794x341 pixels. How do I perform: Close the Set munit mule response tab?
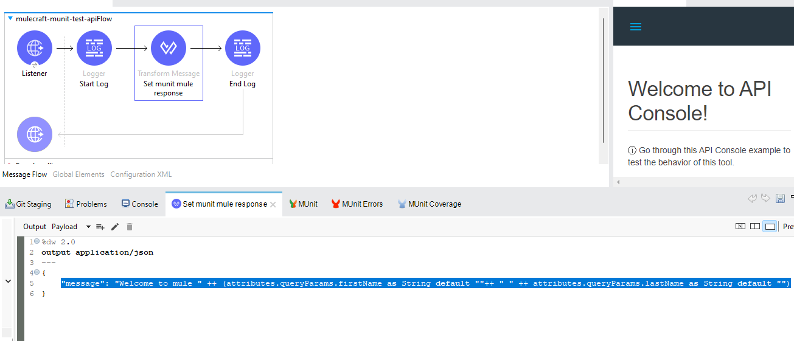point(273,205)
